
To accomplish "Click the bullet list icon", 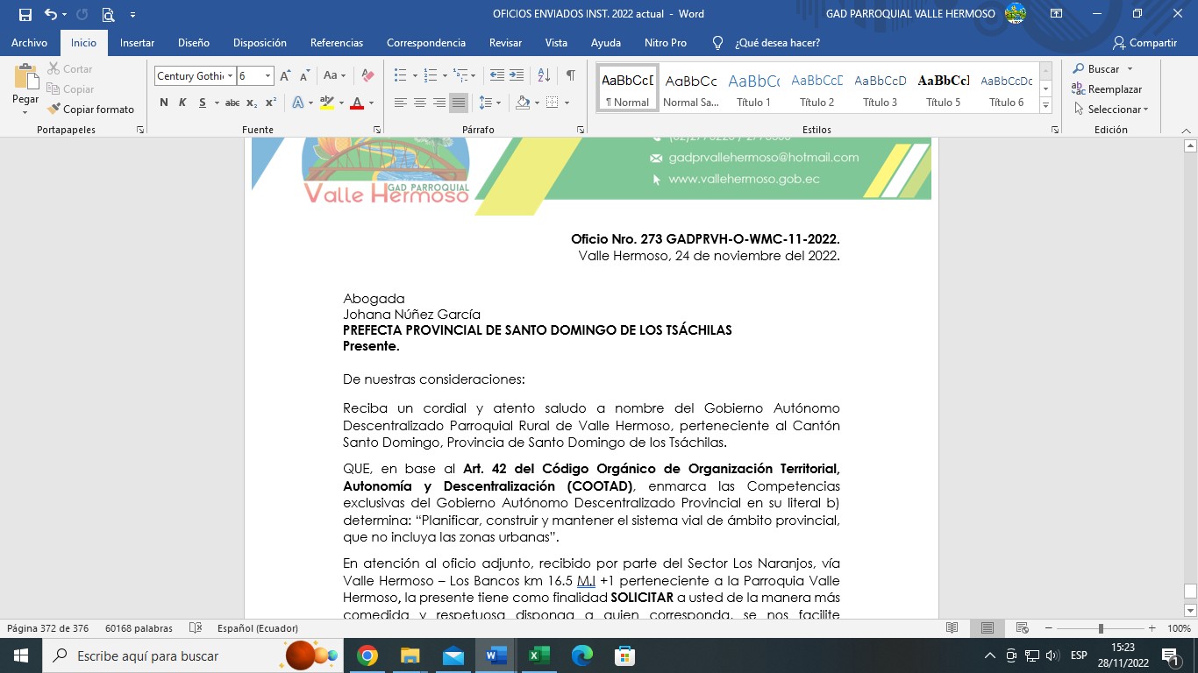I will coord(400,76).
